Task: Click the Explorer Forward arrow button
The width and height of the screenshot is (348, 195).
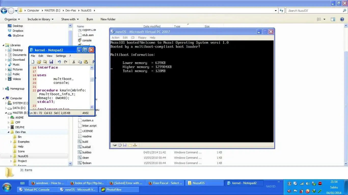Action: 11,11
